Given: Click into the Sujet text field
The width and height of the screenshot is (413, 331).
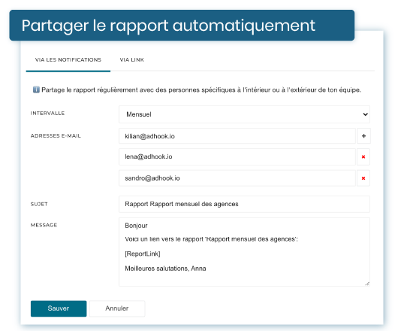Looking at the screenshot, I should coord(244,204).
